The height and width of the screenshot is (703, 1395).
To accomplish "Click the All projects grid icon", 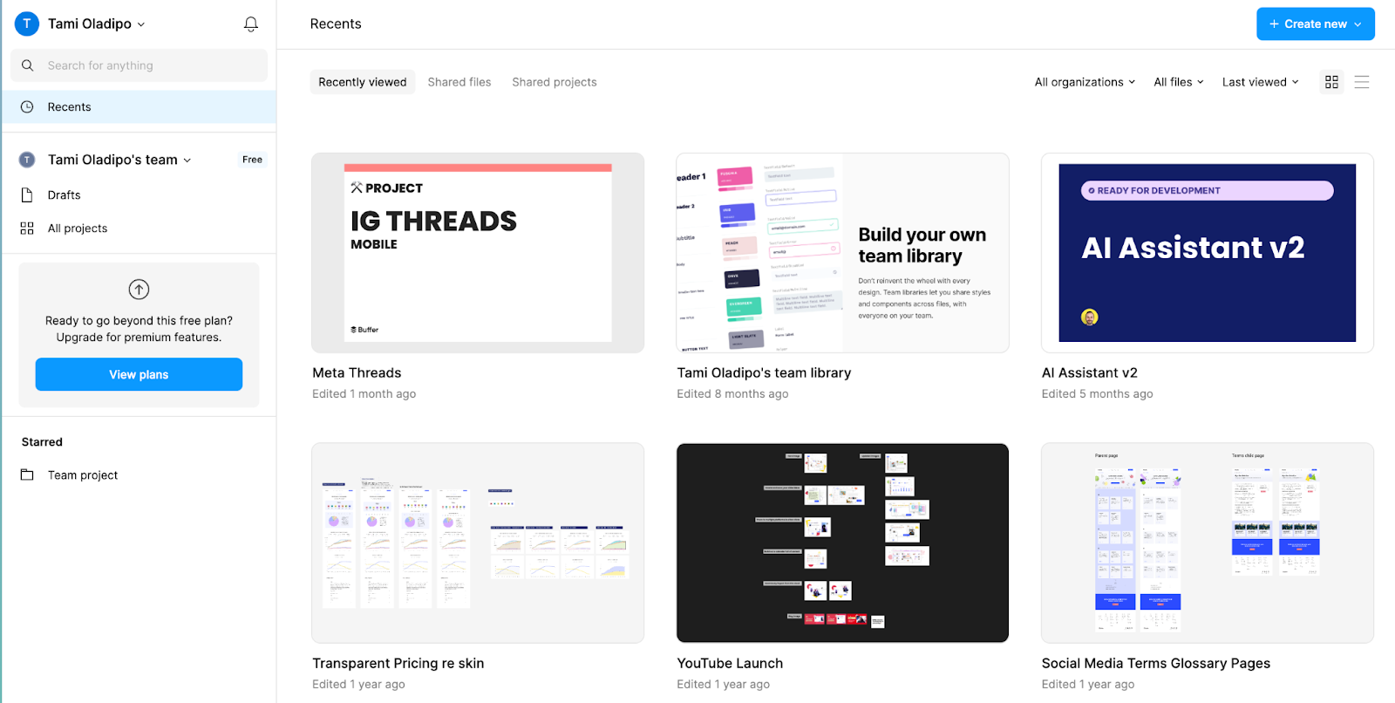I will (x=27, y=228).
